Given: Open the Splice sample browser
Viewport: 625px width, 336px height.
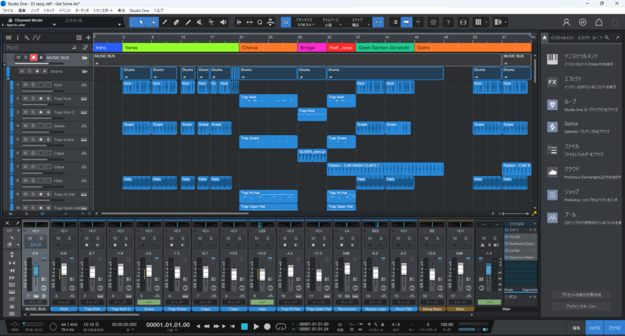Looking at the screenshot, I should pyautogui.click(x=552, y=127).
